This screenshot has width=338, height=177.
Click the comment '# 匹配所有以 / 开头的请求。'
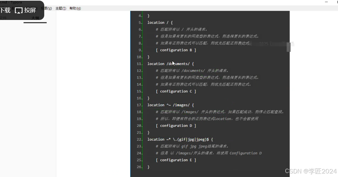click(x=181, y=29)
